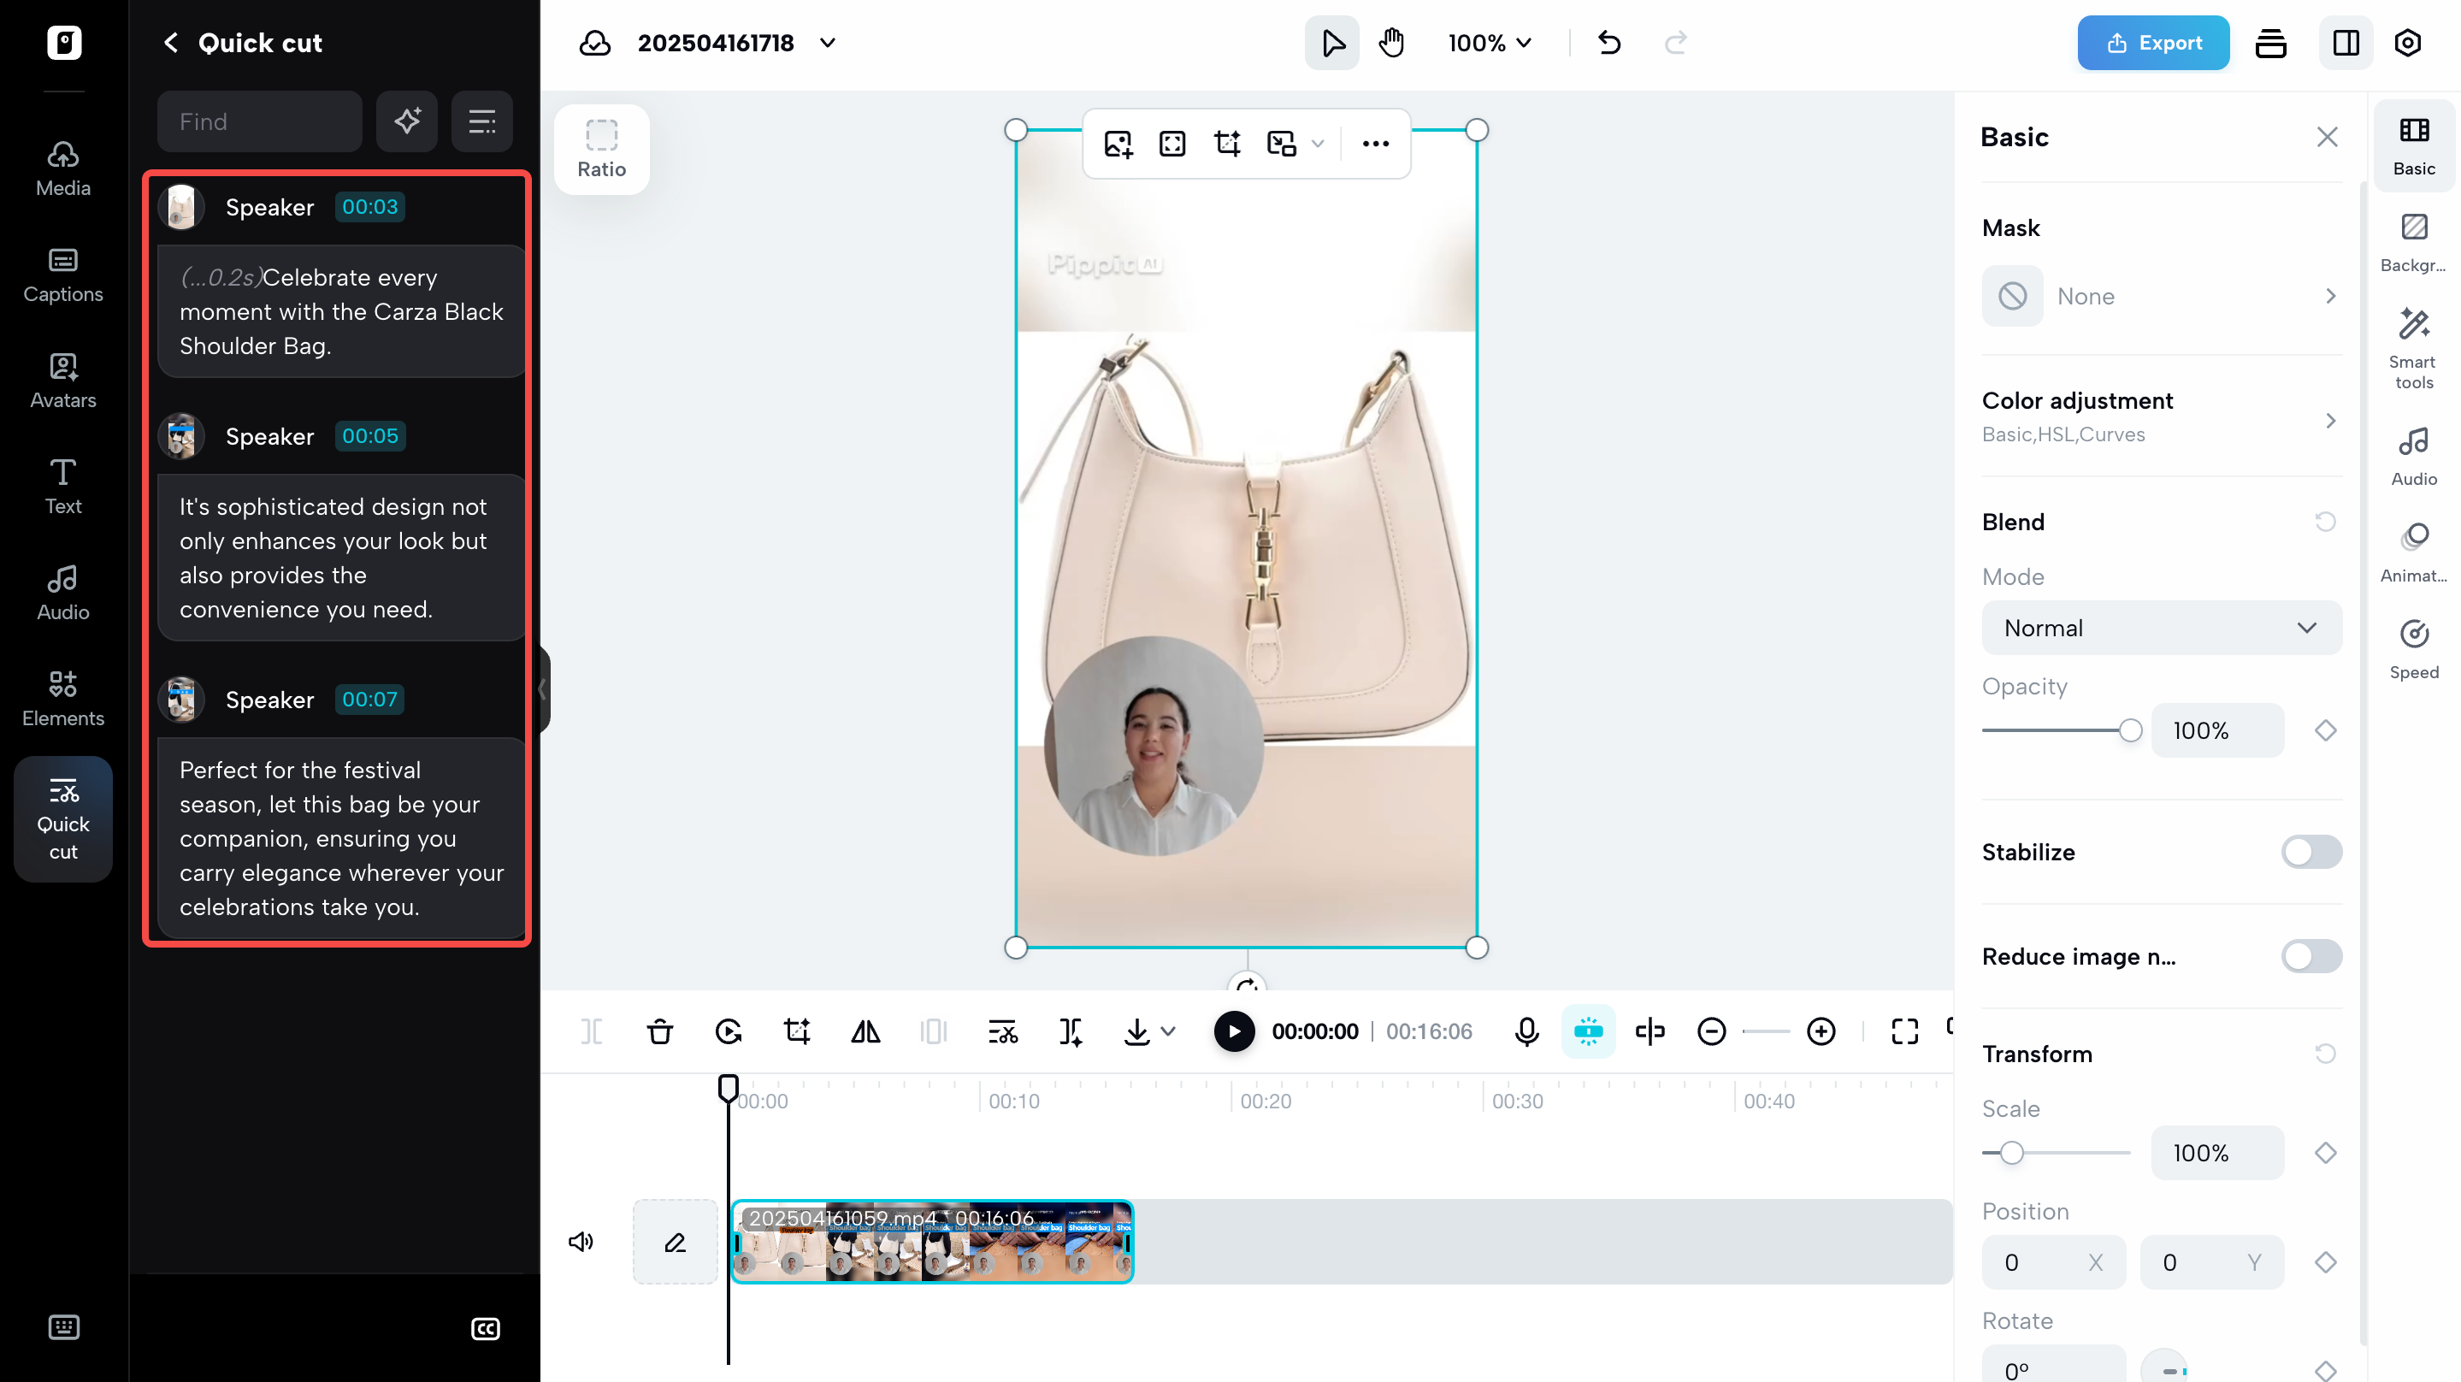Open the Audio panel in left sidebar
This screenshot has height=1382, width=2461.
[x=62, y=593]
